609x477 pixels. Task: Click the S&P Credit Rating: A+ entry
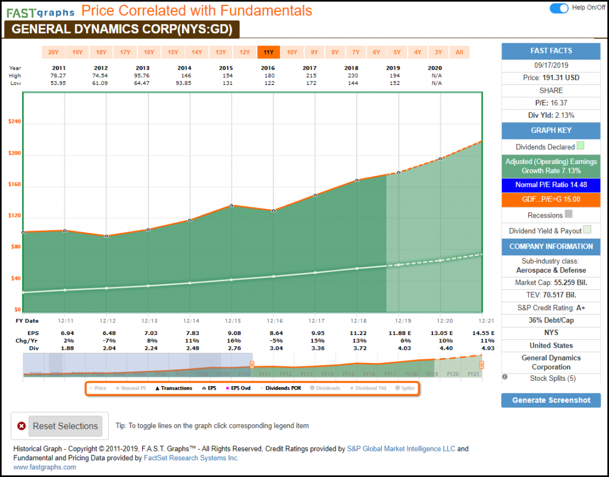click(x=551, y=308)
